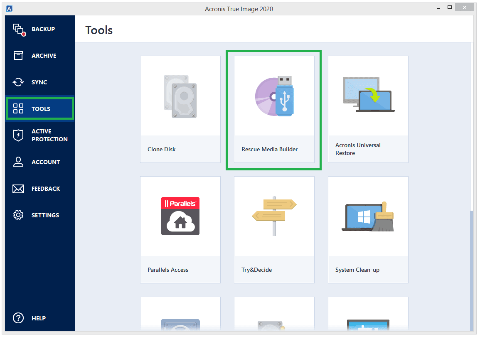Click the Try&Decide label
This screenshot has width=480, height=337.
tap(256, 270)
